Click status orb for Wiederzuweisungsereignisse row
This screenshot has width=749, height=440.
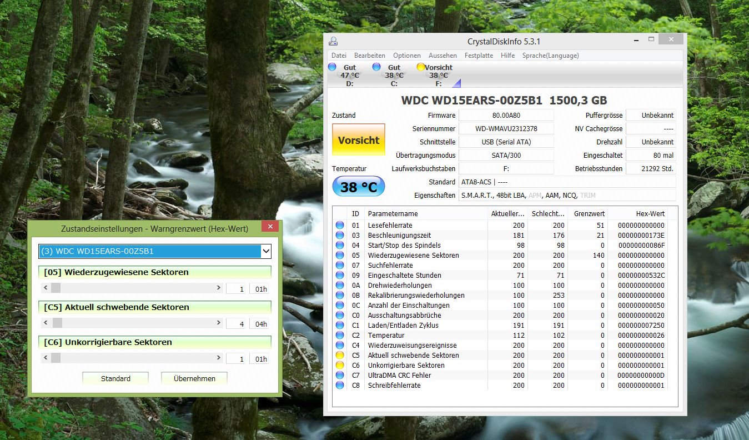click(340, 345)
